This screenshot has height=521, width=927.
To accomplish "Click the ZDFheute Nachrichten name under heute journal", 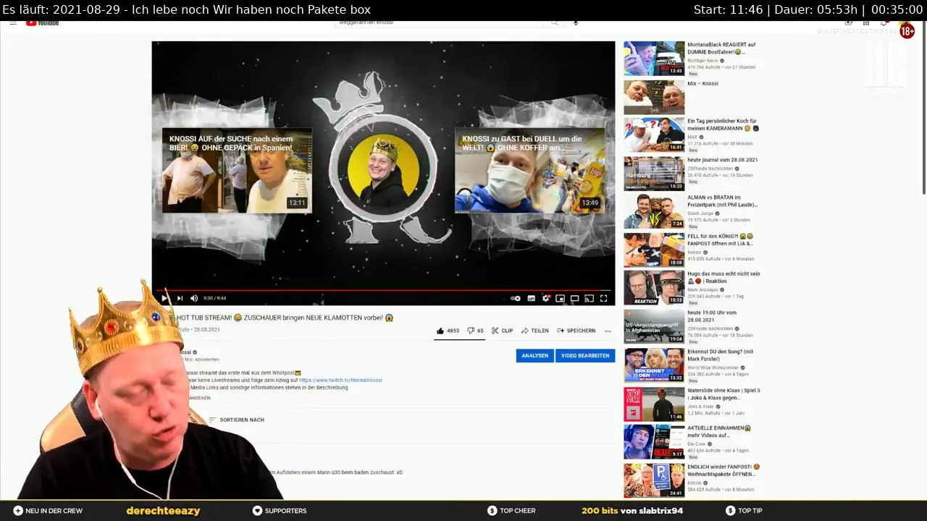I will [710, 169].
